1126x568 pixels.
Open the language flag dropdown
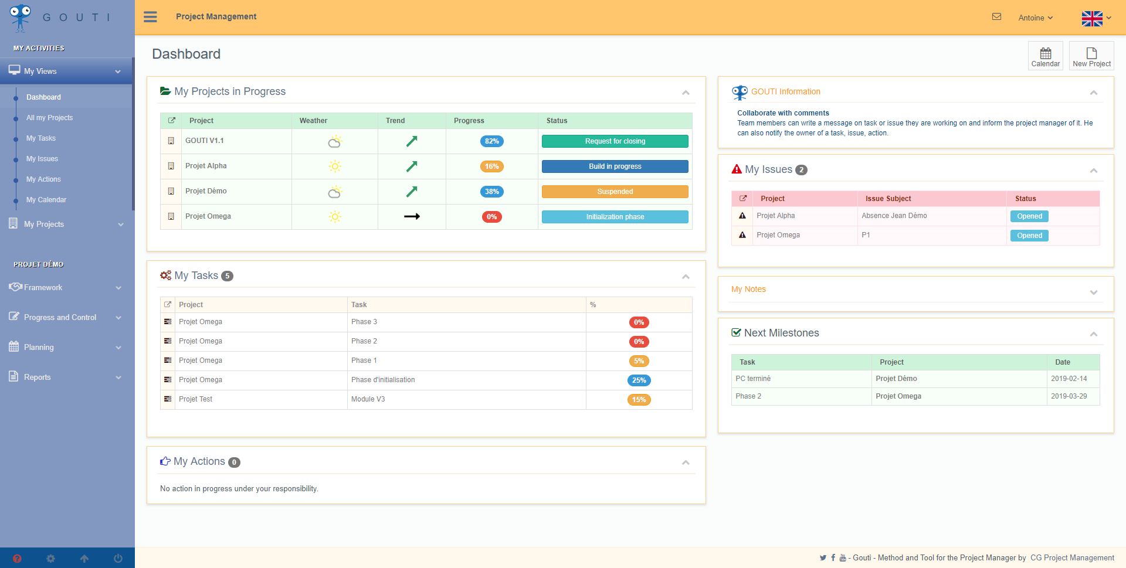pos(1097,18)
